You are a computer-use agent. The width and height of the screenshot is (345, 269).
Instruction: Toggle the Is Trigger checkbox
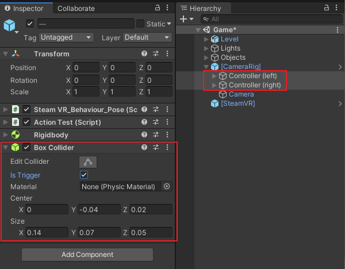tap(84, 175)
